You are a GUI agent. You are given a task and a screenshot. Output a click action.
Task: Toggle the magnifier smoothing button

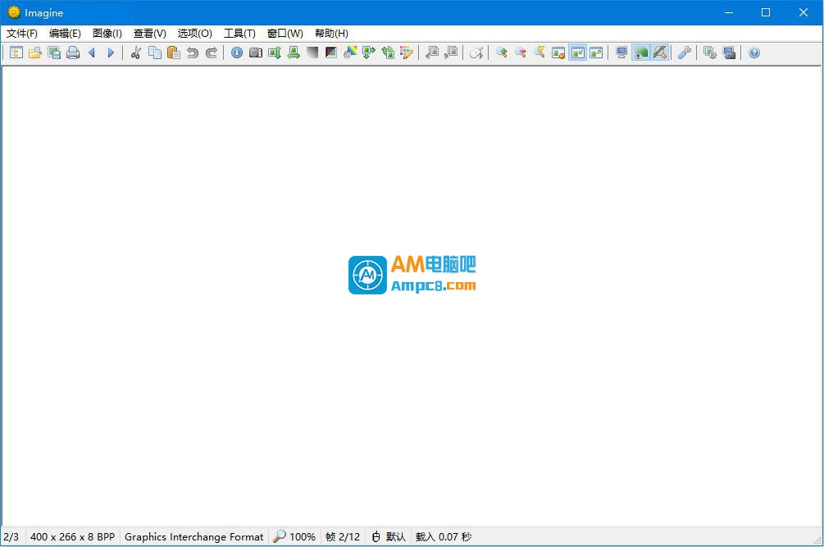[x=659, y=52]
